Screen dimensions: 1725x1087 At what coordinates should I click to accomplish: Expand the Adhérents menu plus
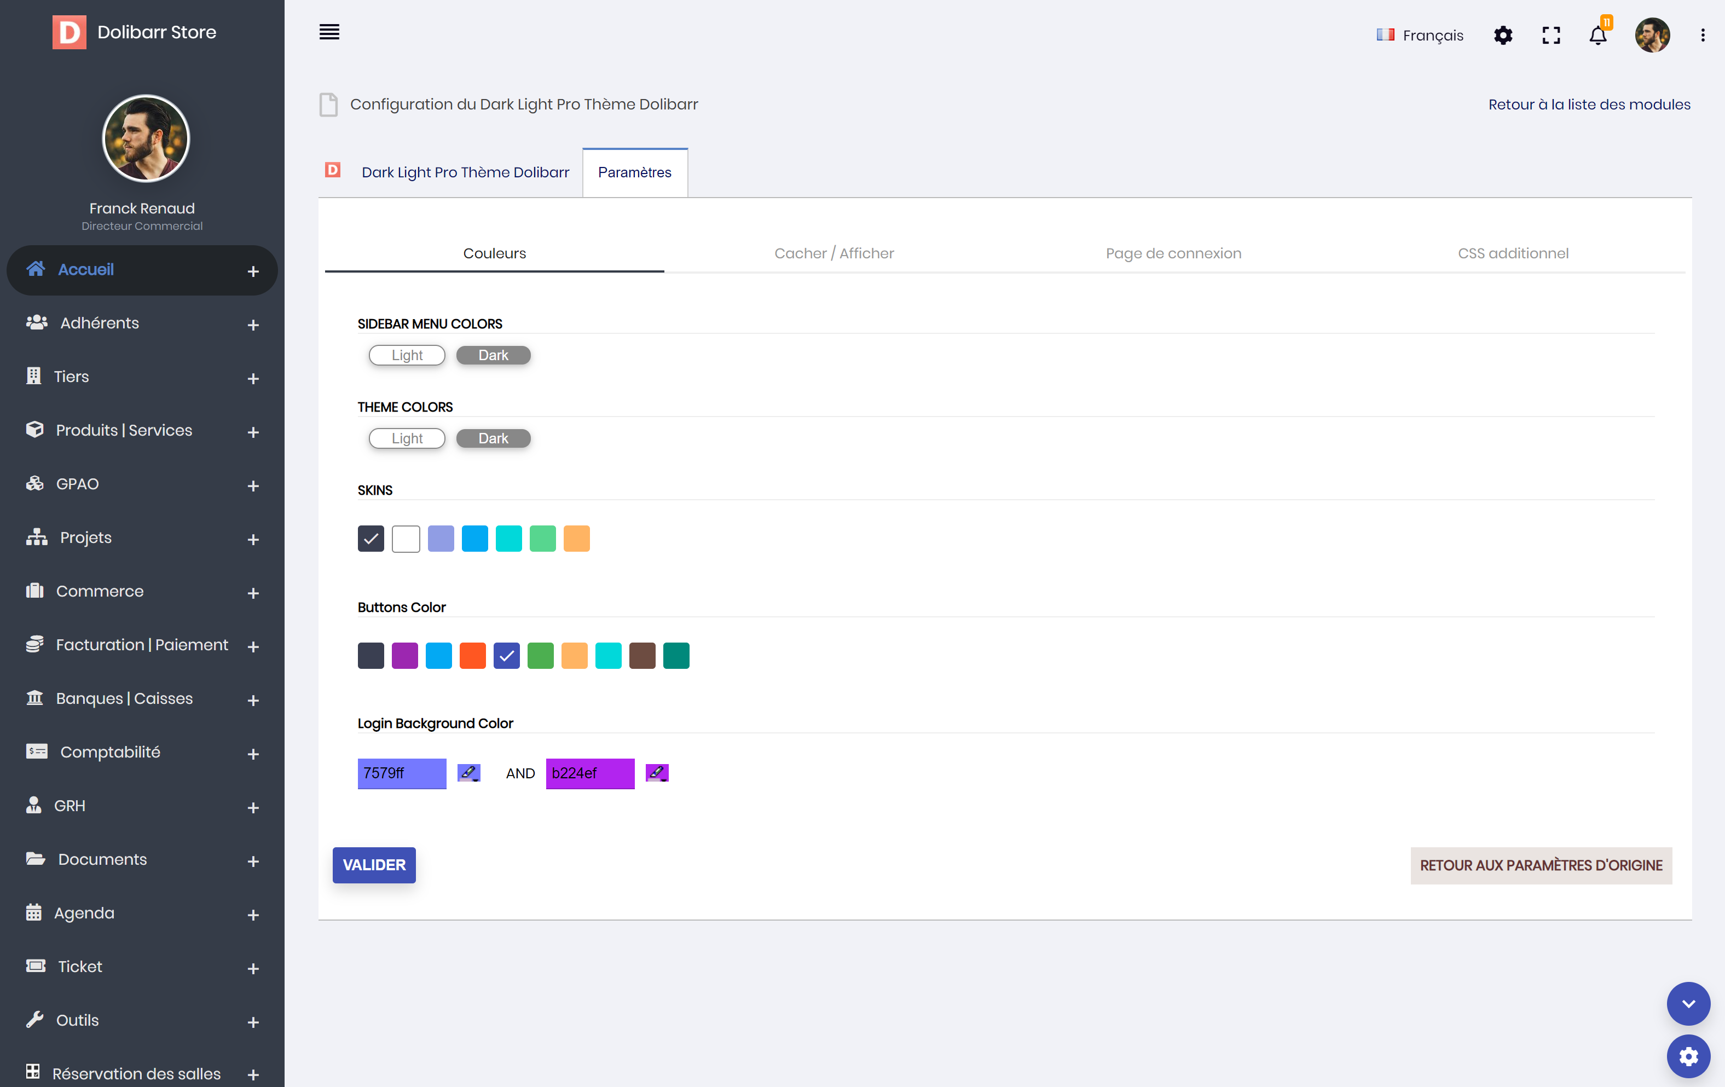tap(253, 325)
